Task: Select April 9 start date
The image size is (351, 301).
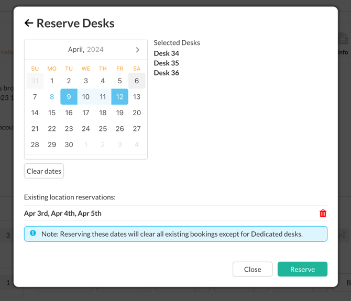Action: pos(69,97)
